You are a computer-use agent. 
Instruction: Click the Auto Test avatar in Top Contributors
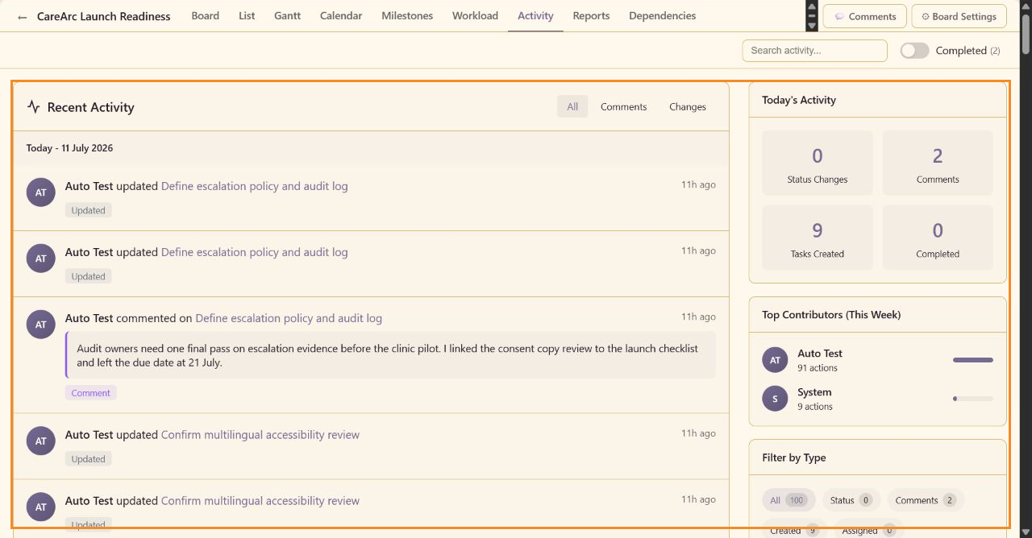[775, 360]
